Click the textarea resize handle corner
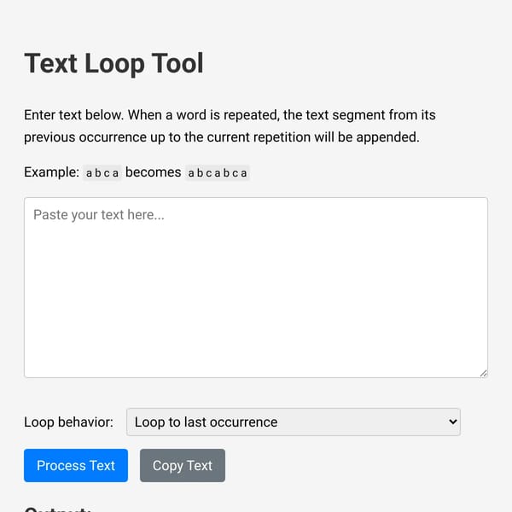512x512 pixels. click(484, 373)
